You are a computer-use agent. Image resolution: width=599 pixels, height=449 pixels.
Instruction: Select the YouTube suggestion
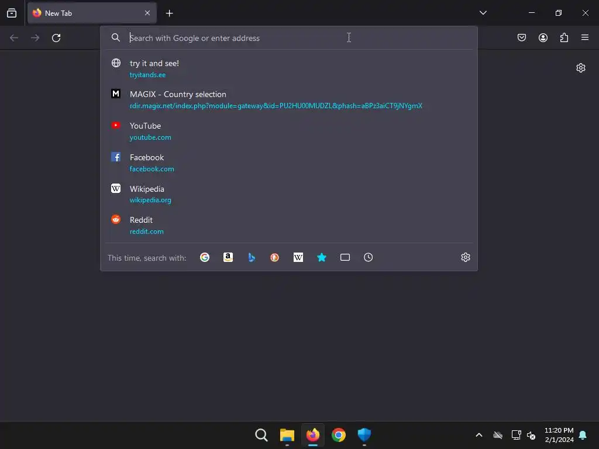(289, 132)
